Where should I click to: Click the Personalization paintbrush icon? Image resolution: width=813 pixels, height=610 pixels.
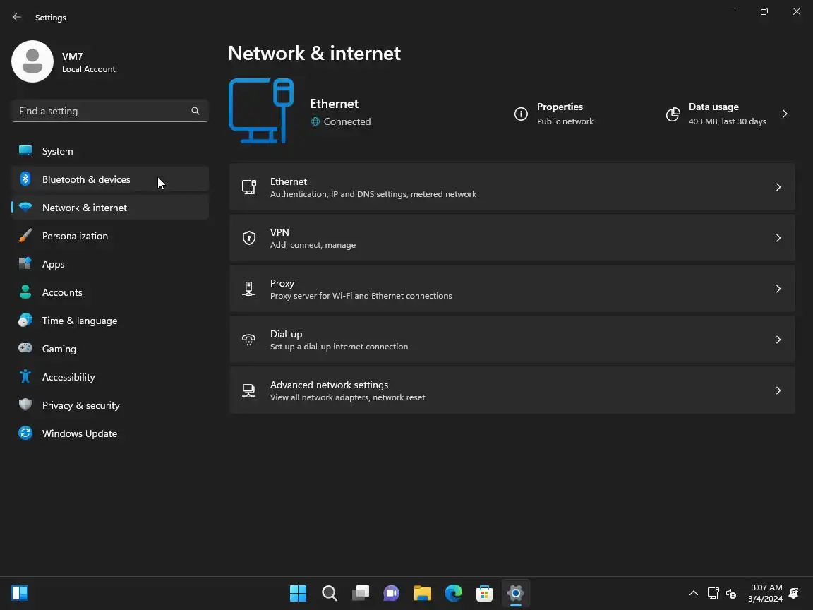25,236
